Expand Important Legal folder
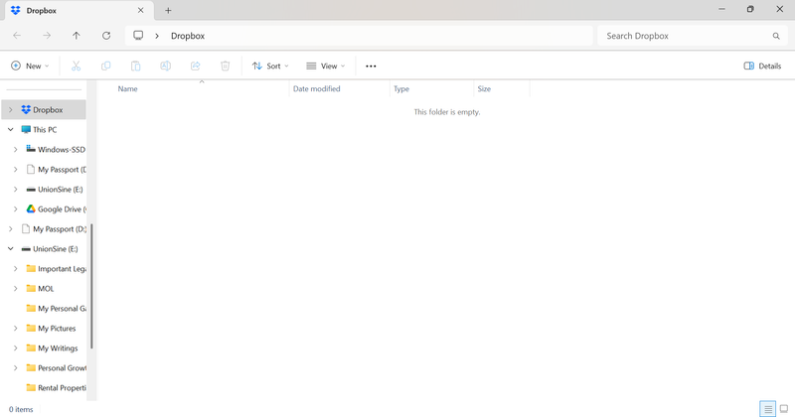Viewport: 795px width, 417px height. click(15, 268)
